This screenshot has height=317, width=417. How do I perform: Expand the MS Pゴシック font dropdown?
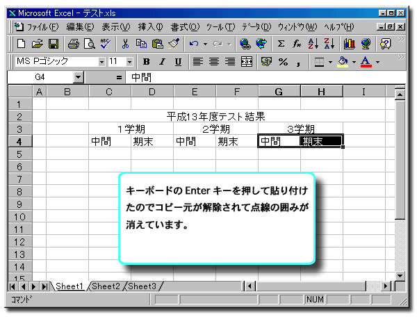pos(101,62)
